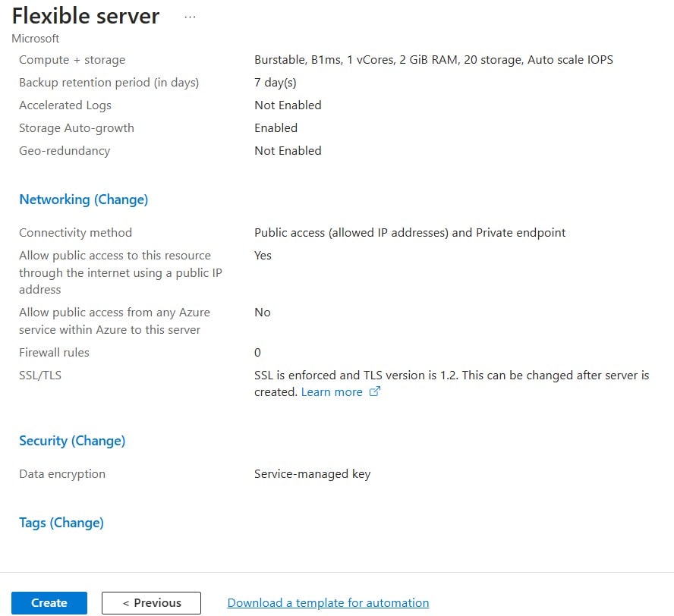Select the SSL is enforced description text

452,383
